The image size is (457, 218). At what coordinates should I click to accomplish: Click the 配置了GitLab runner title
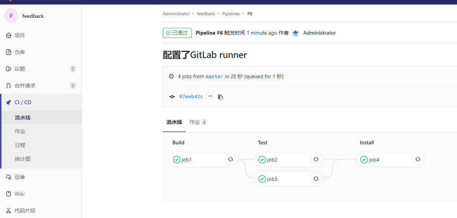coord(205,55)
